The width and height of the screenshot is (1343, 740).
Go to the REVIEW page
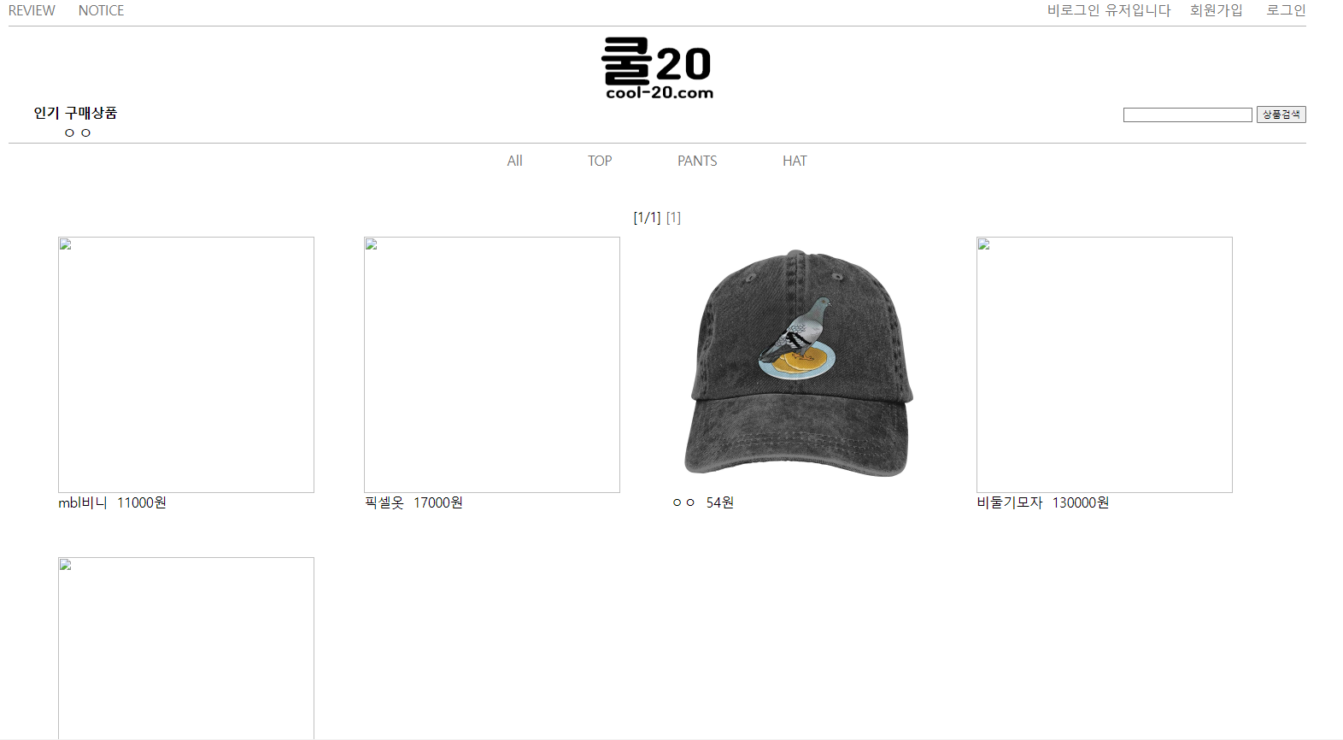click(x=32, y=10)
